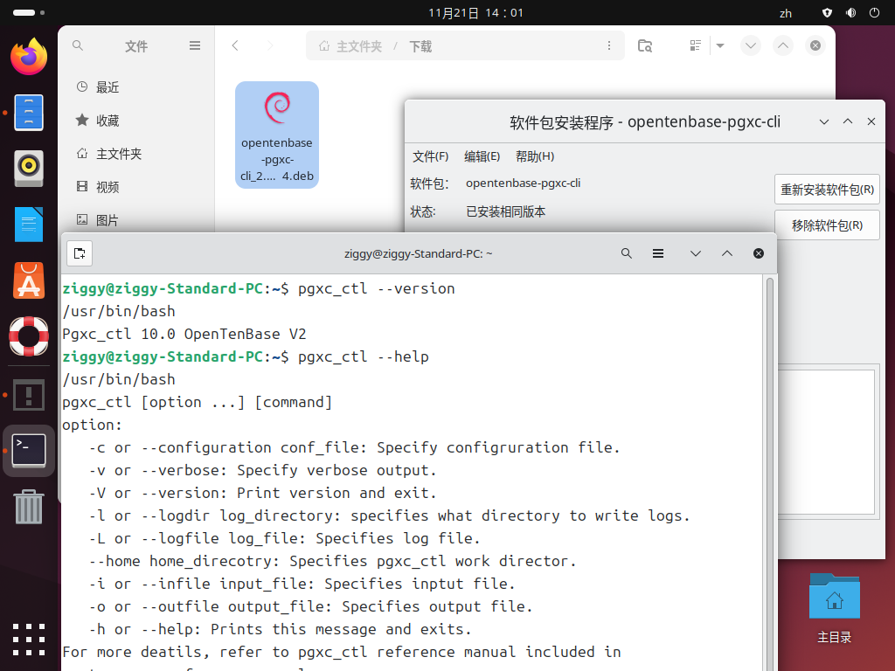Open the 帮助(H) menu

[x=535, y=156]
